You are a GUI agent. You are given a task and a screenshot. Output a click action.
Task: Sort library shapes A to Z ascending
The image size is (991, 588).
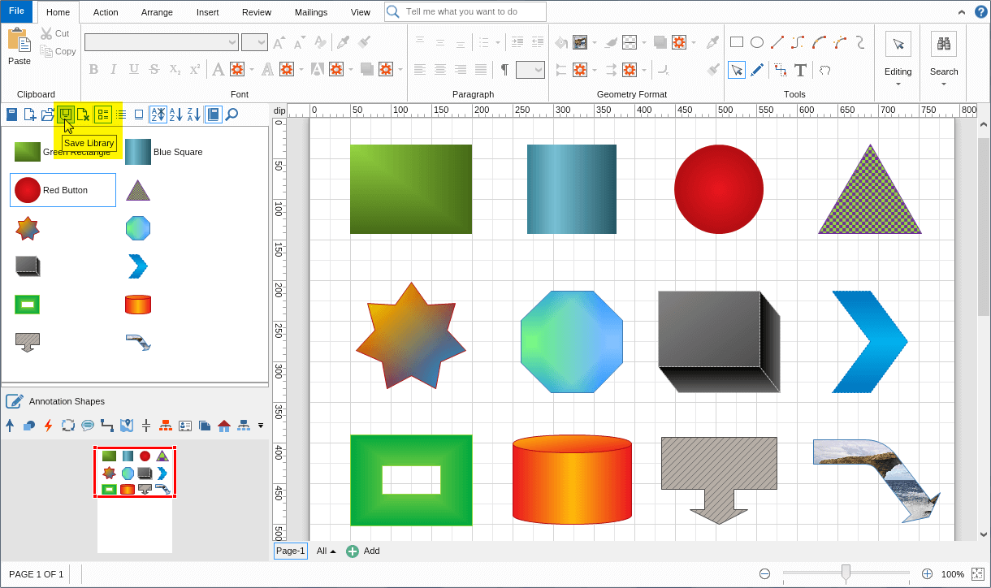[176, 115]
